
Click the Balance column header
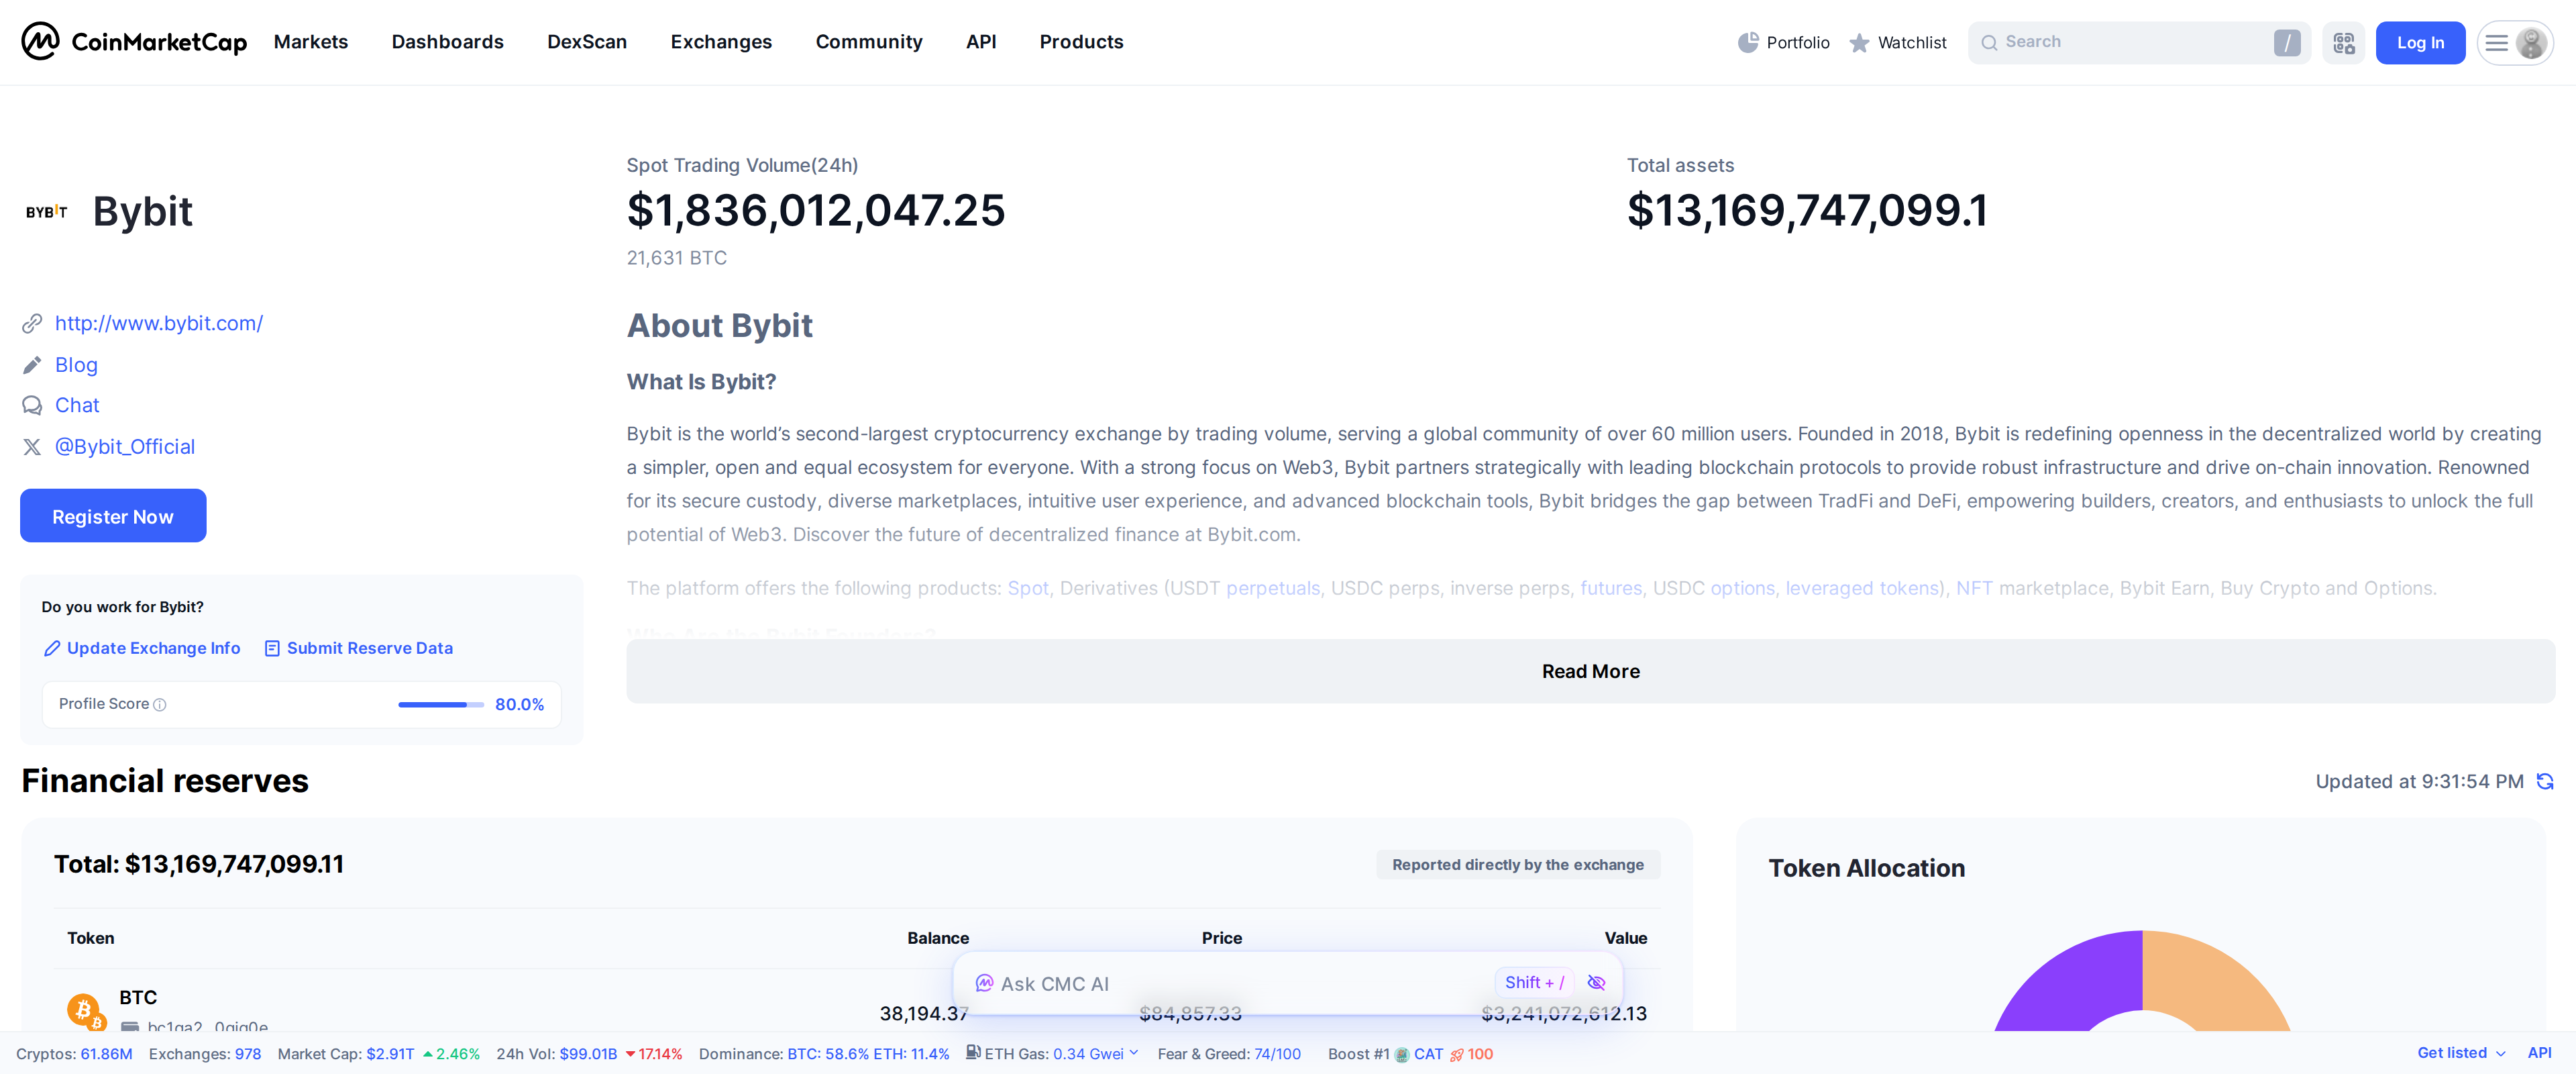938,938
